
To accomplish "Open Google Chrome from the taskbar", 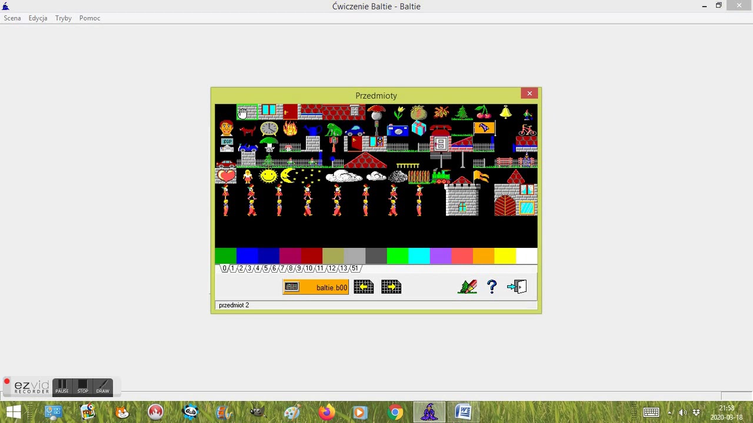I will click(x=395, y=412).
